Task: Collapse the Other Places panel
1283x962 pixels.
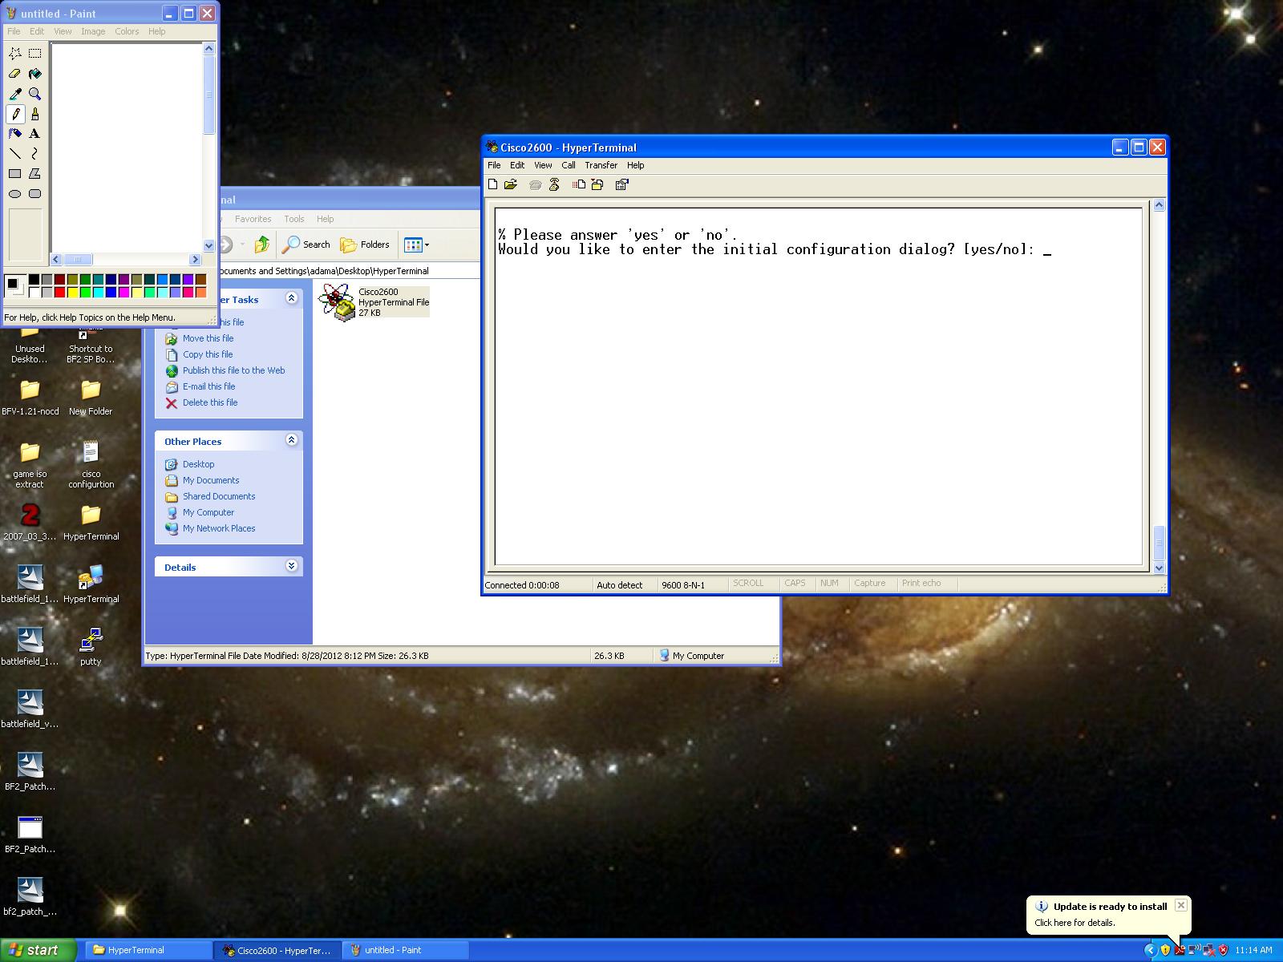Action: click(x=292, y=440)
